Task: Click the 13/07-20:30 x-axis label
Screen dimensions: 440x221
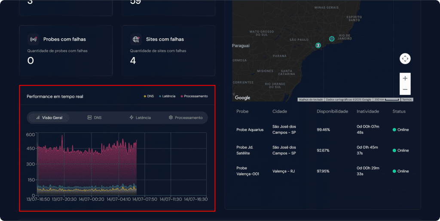Action: (64, 200)
